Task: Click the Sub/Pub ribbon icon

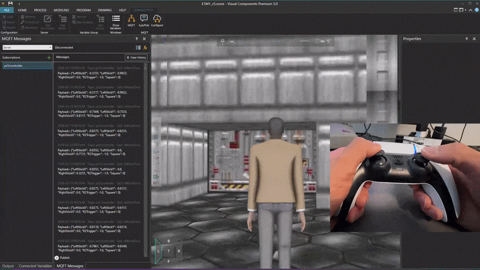Action: (x=144, y=21)
